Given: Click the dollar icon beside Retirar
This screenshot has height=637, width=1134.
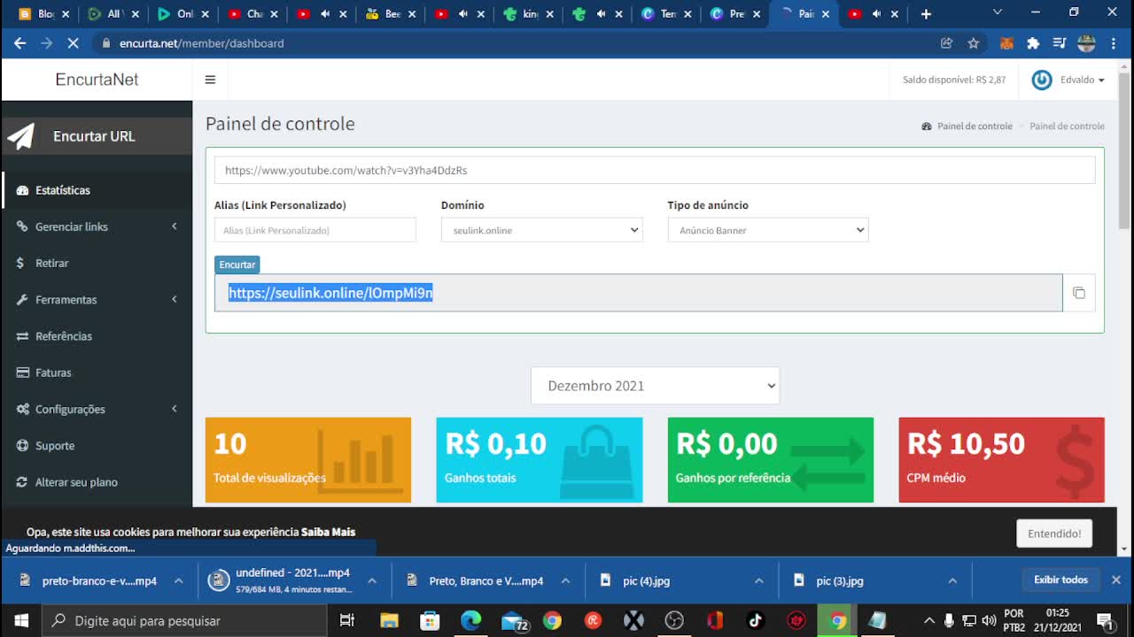Looking at the screenshot, I should tap(20, 263).
